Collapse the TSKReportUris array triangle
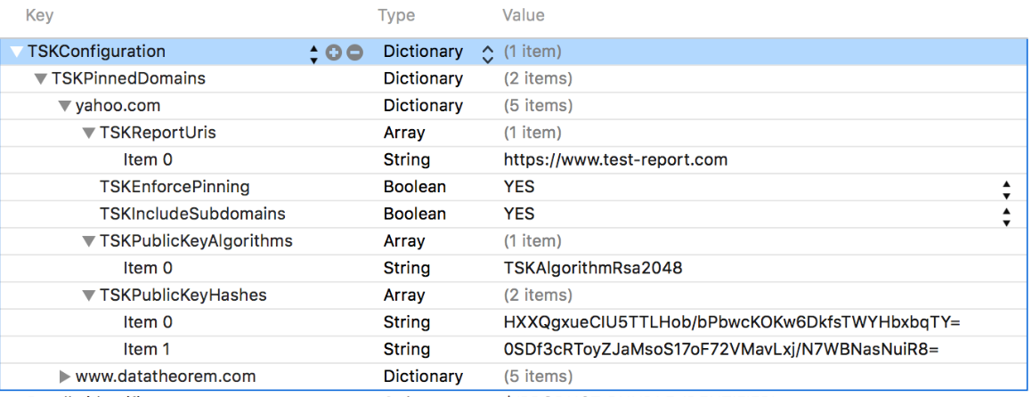The height and width of the screenshot is (397, 1032). point(88,134)
